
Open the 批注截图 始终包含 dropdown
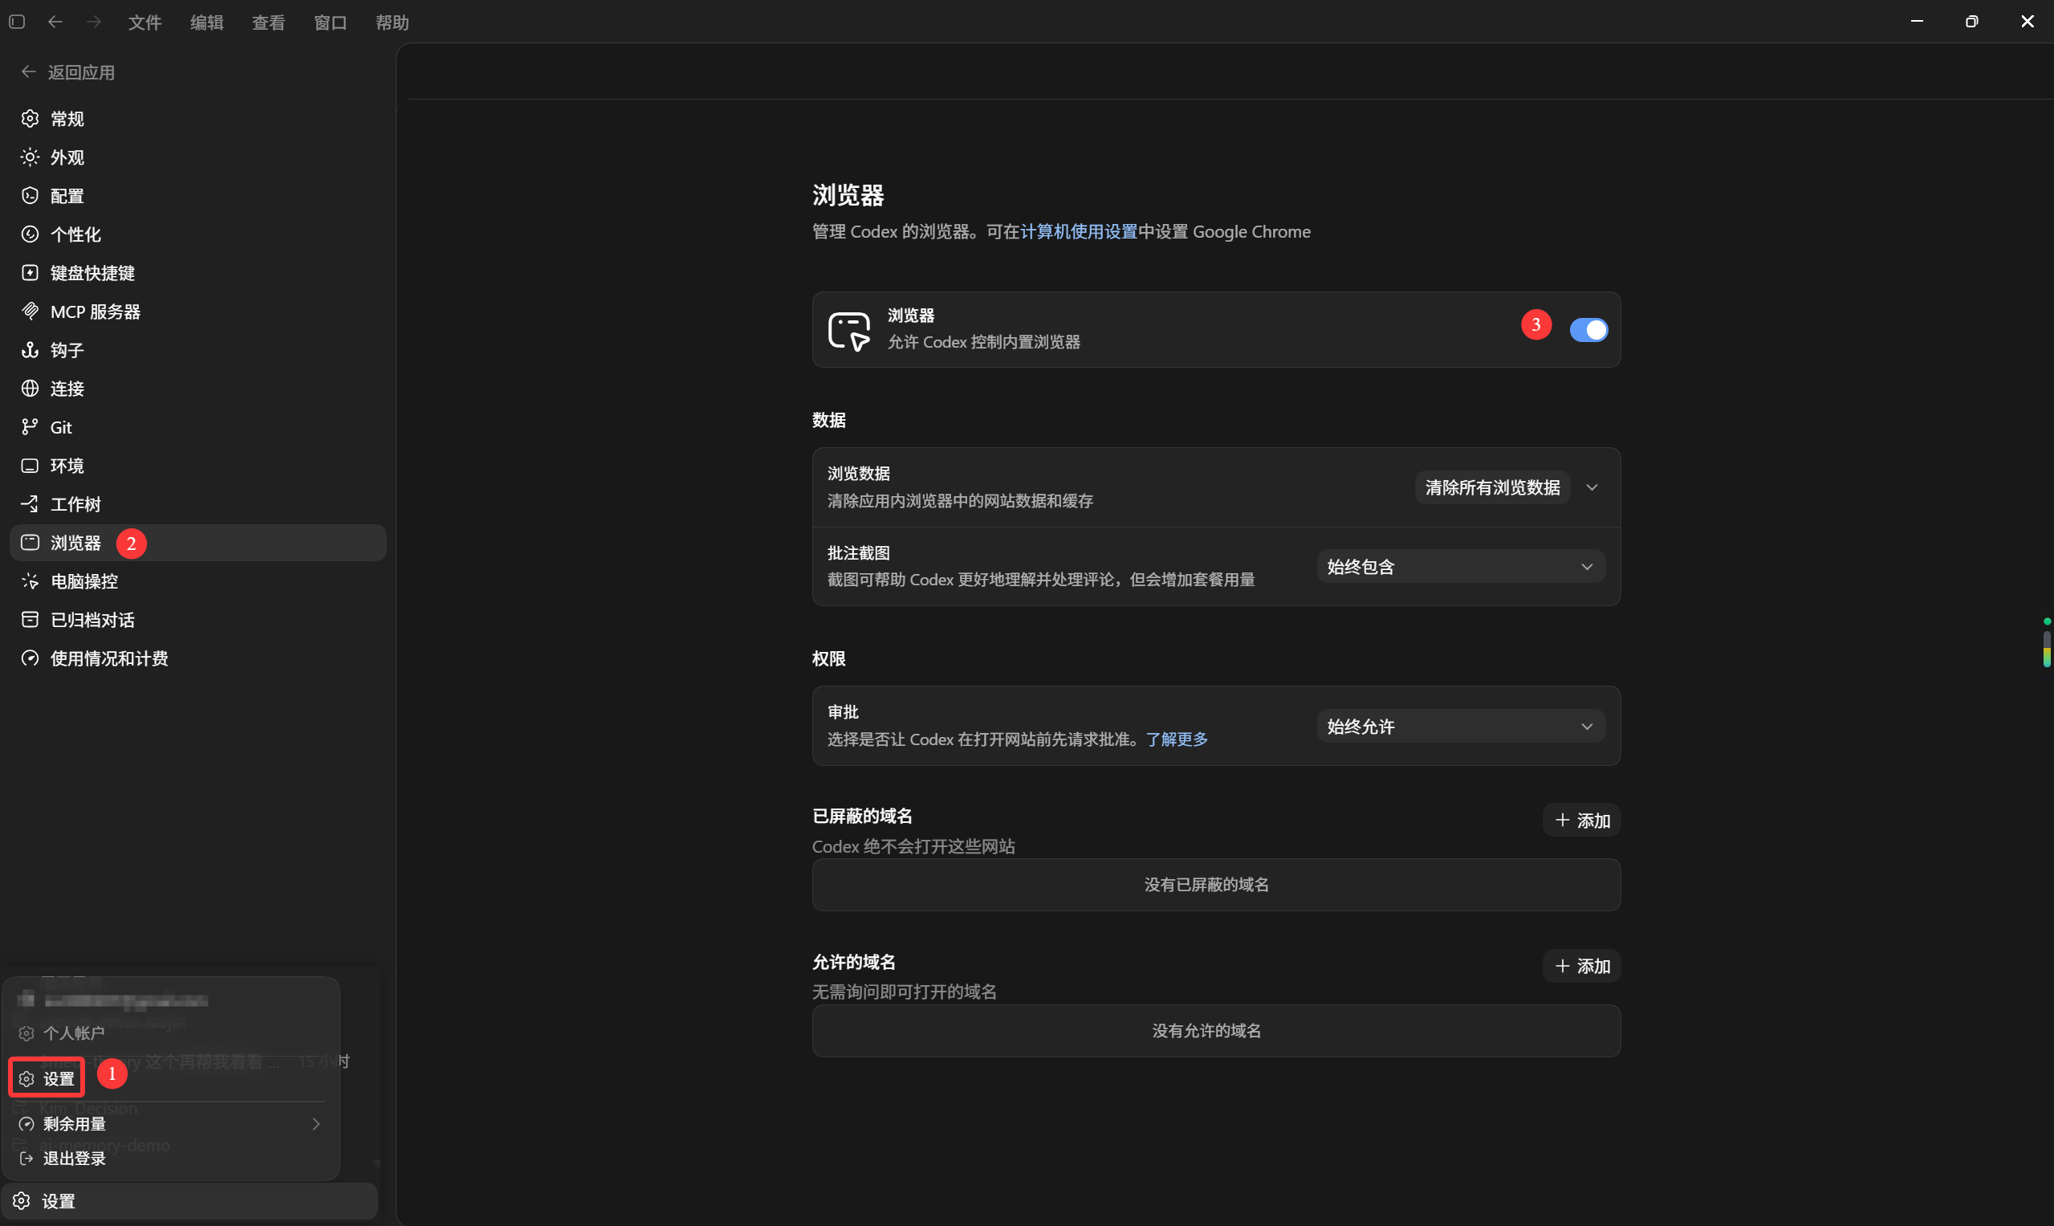pyautogui.click(x=1460, y=568)
